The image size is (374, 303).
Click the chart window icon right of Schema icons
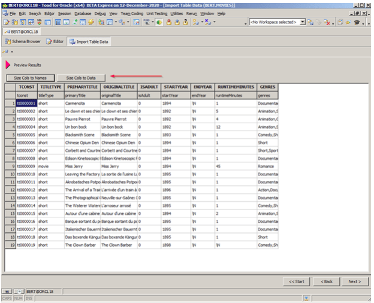(31, 22)
